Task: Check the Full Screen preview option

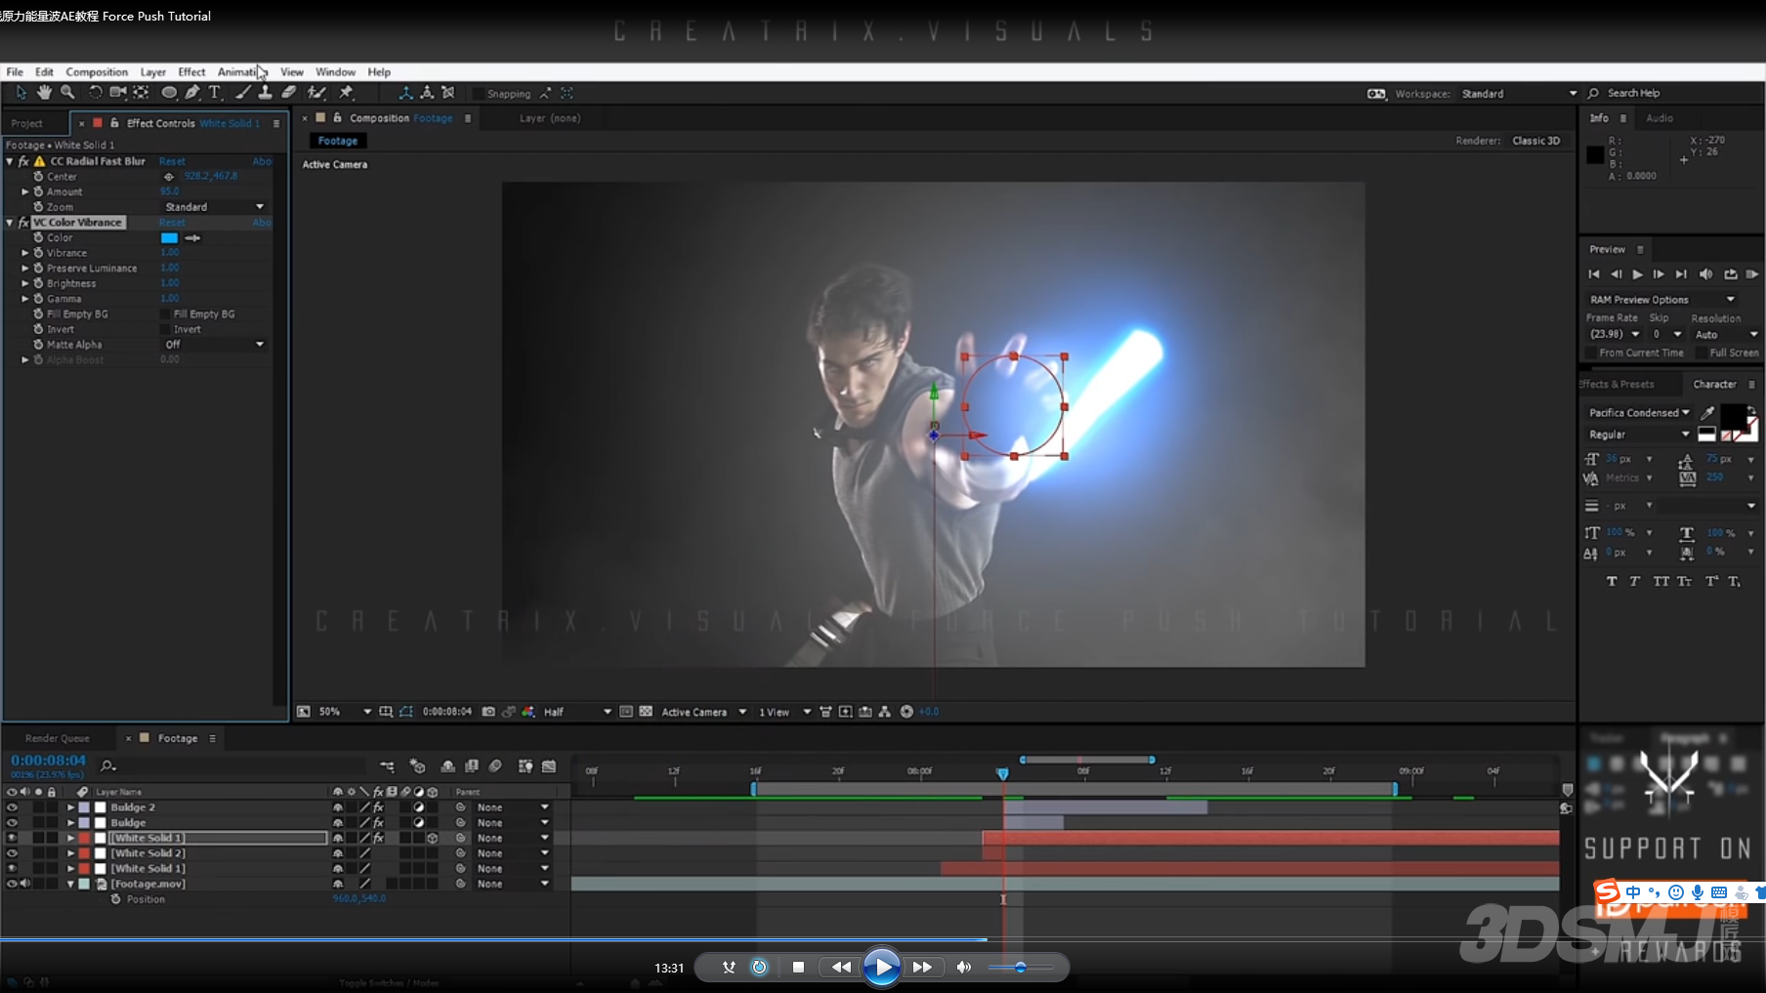Action: point(1702,352)
